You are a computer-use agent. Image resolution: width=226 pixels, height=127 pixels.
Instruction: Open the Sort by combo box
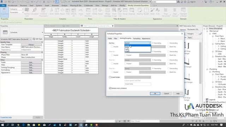[138, 43]
